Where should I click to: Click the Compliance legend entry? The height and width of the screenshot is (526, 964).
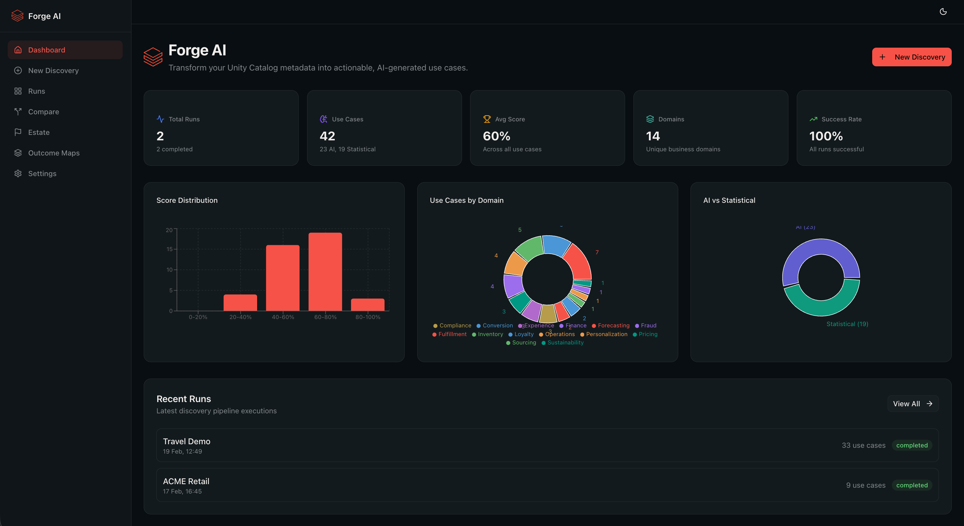452,325
